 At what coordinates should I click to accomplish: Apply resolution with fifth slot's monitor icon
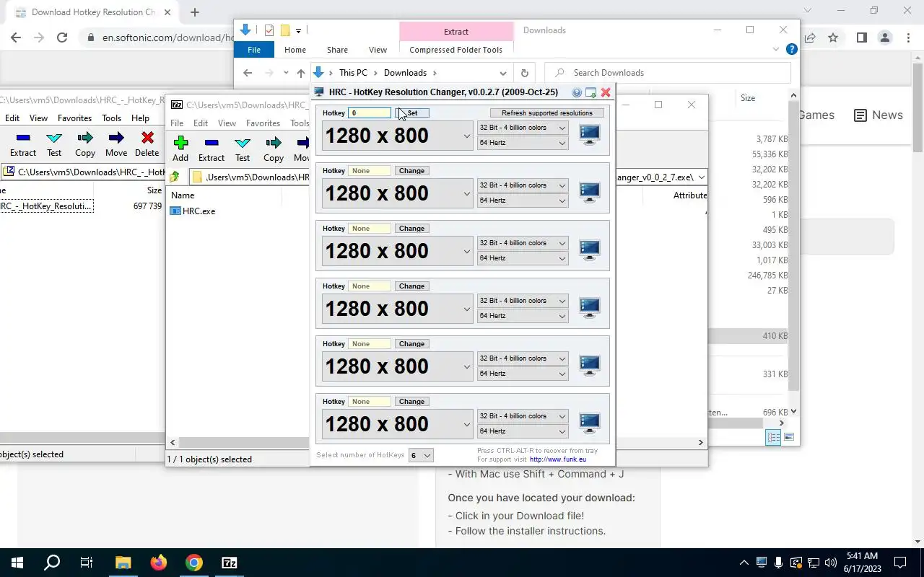coord(590,366)
